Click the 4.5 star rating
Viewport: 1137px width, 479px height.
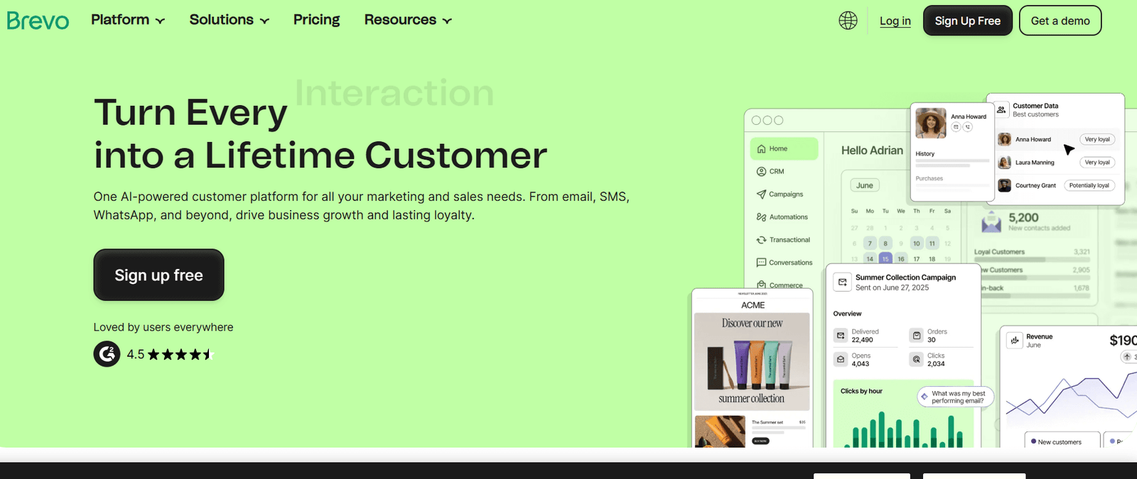coord(171,354)
